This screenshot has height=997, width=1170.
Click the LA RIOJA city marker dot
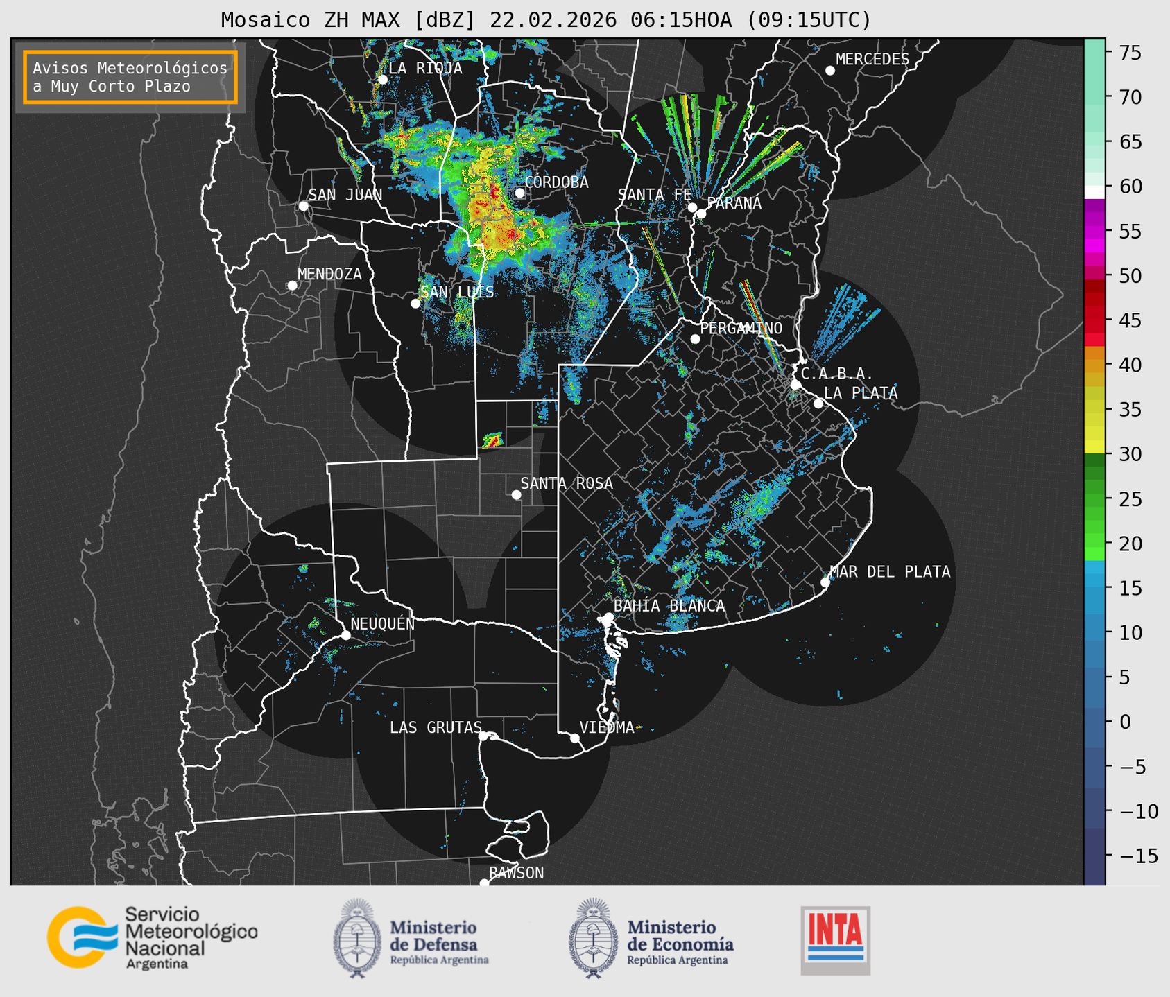click(382, 80)
